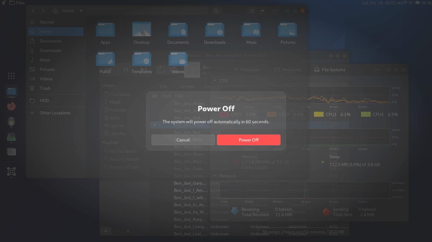Click the CPU3 yellow color swatch
This screenshot has width=432, height=242.
pyautogui.click(x=318, y=114)
